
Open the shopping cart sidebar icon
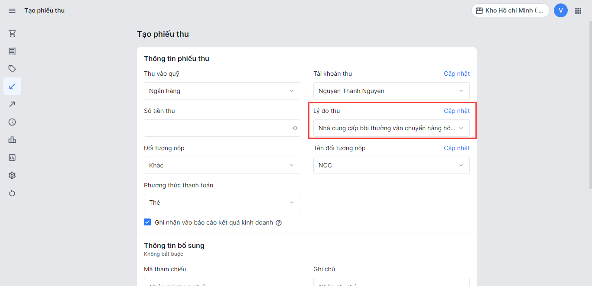(x=12, y=33)
